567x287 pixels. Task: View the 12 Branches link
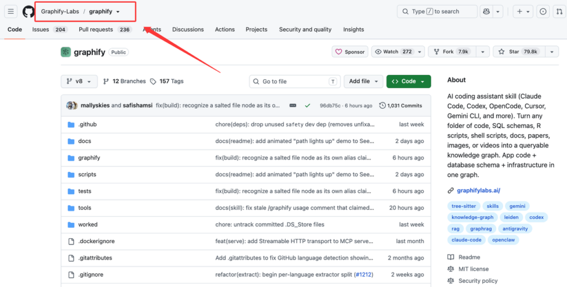[x=125, y=81]
